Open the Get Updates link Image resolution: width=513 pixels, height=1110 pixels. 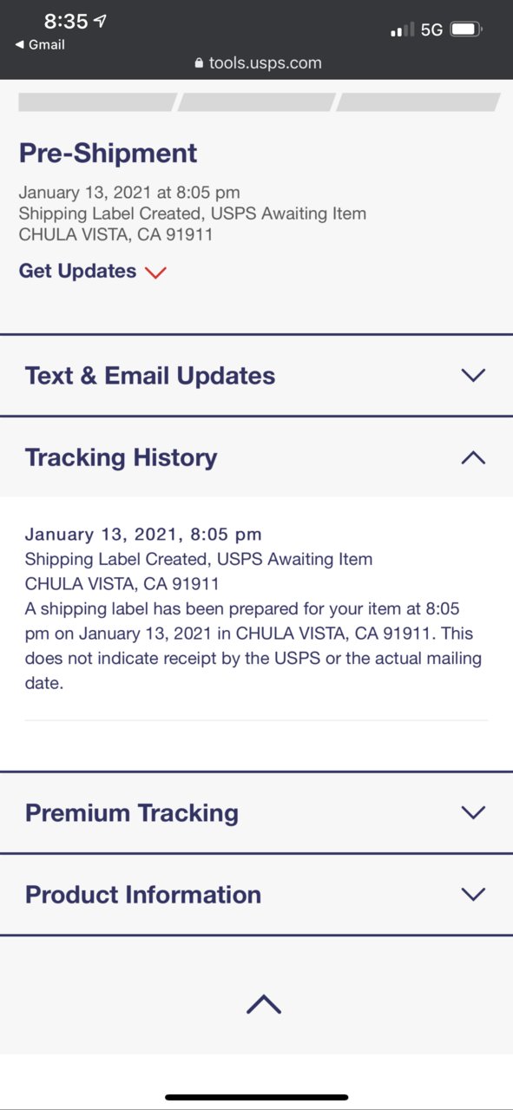coord(77,272)
